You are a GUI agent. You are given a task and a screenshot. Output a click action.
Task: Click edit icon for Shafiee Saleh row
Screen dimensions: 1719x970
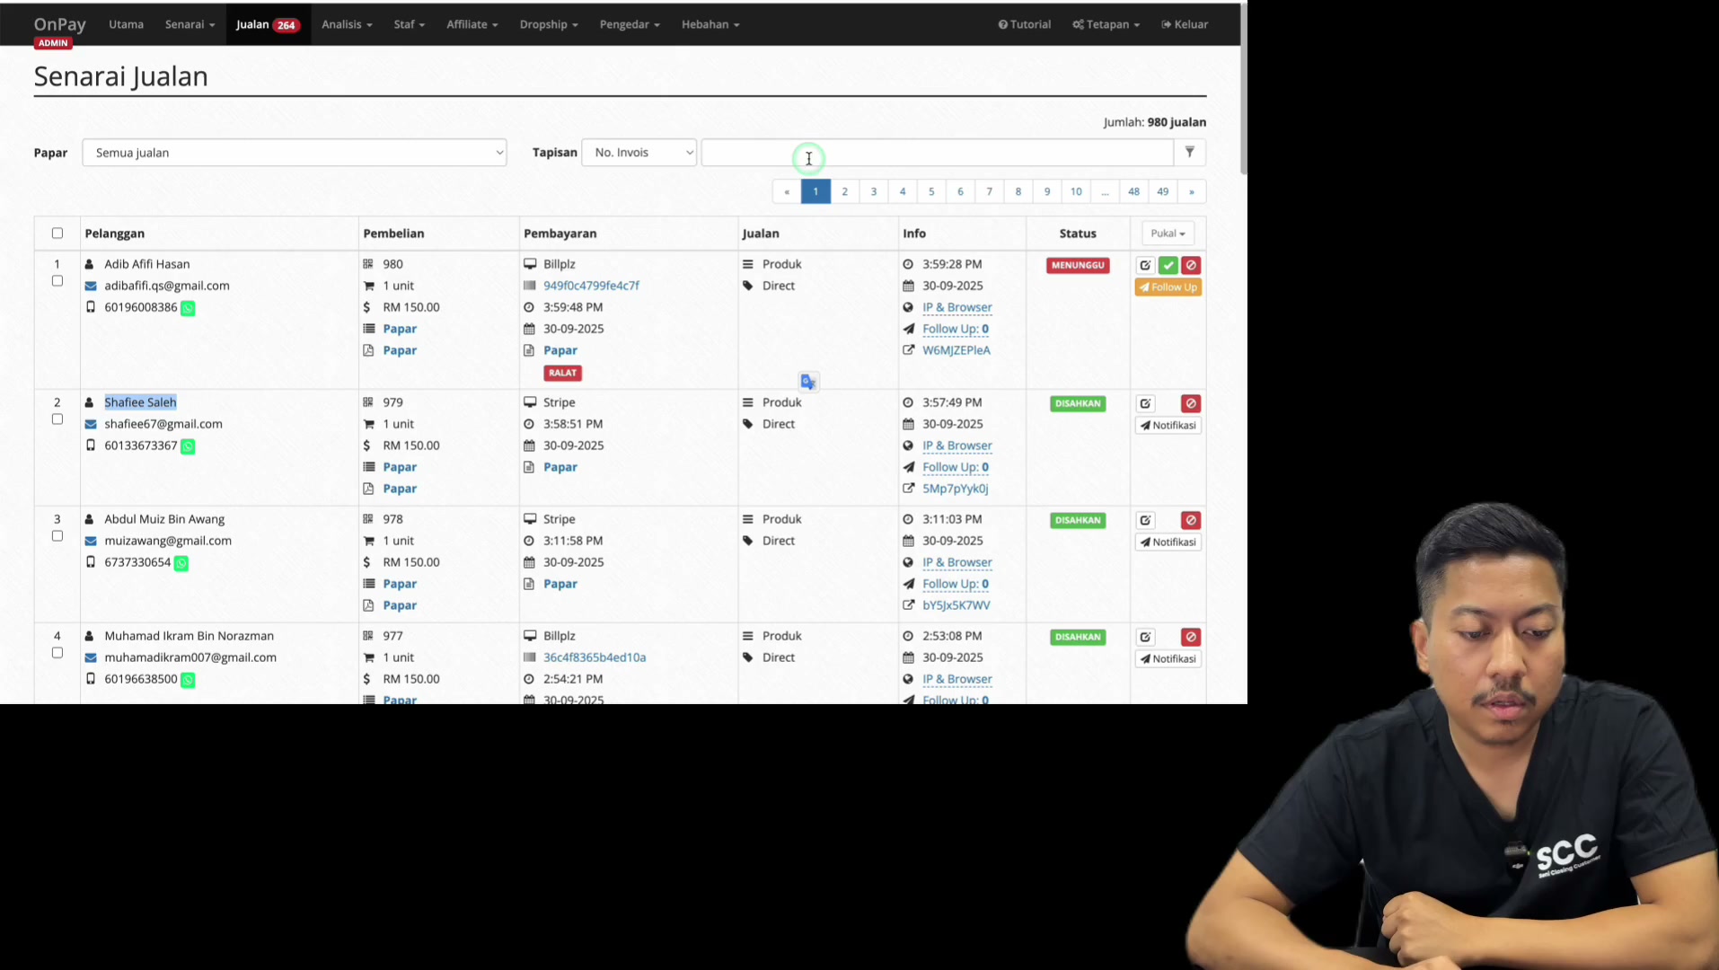1145,403
